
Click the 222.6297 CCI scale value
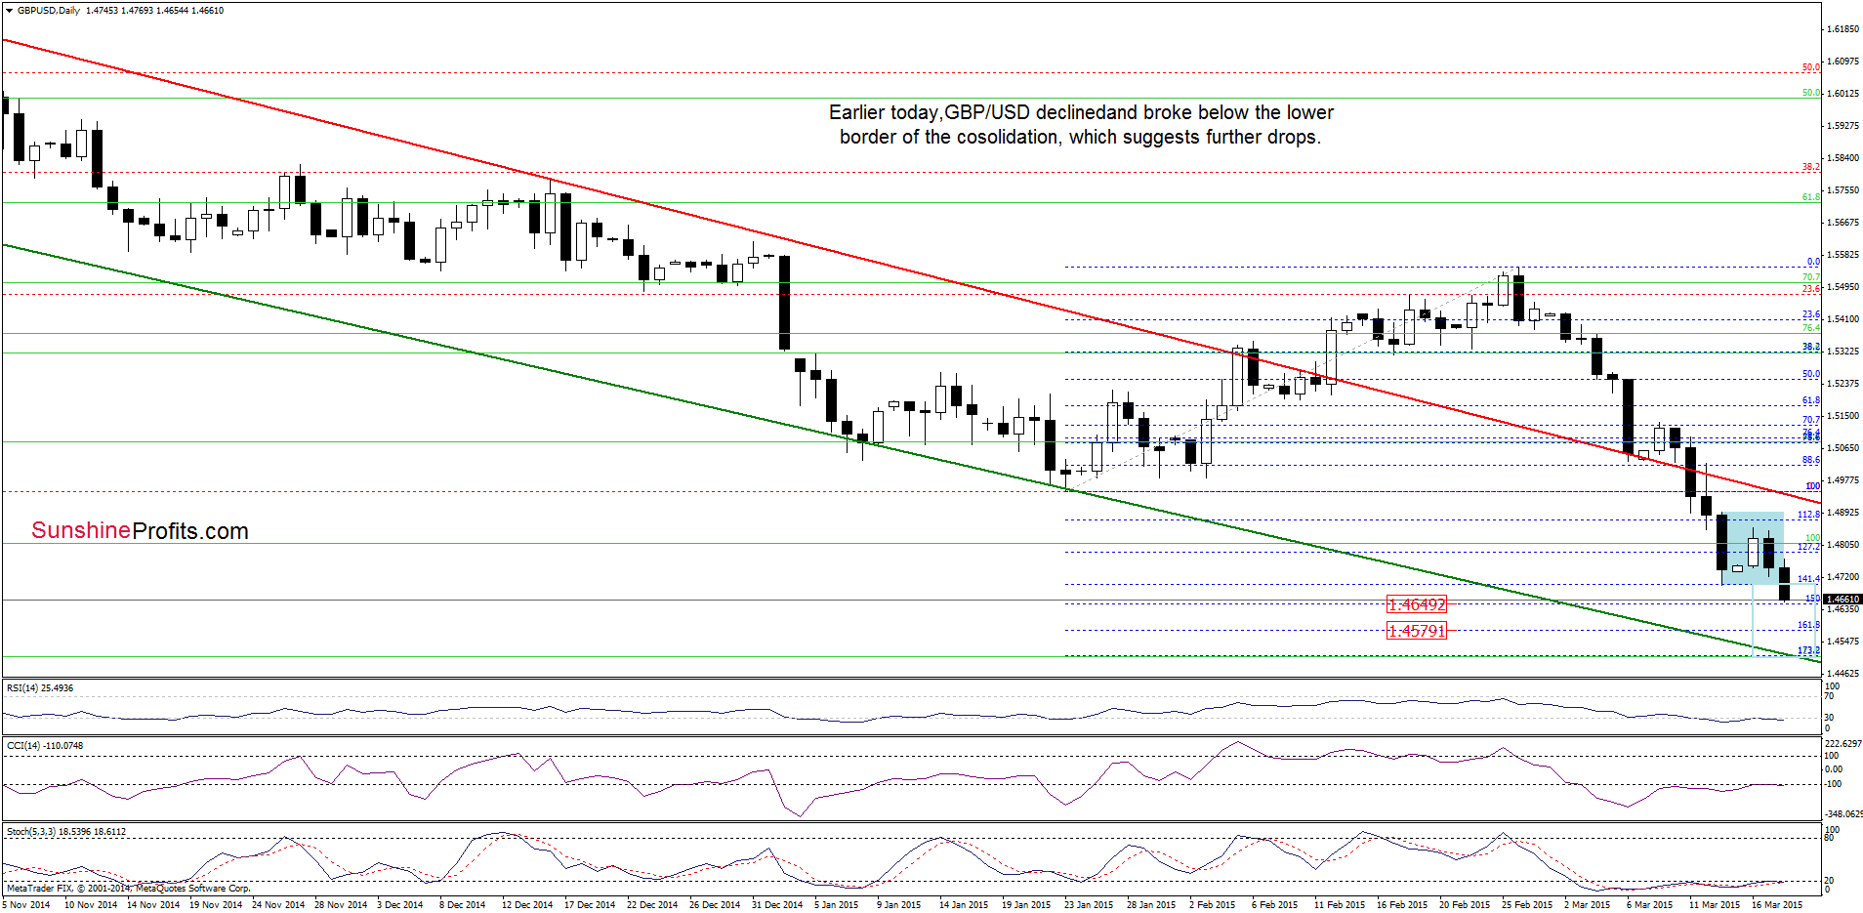1843,744
